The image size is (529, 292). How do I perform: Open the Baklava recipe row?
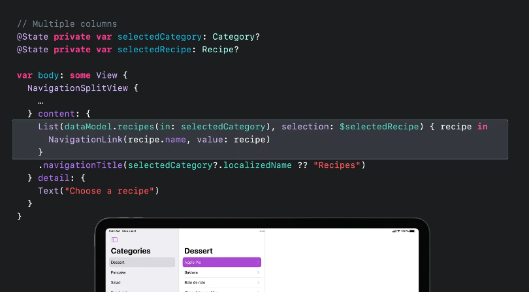[x=222, y=272]
